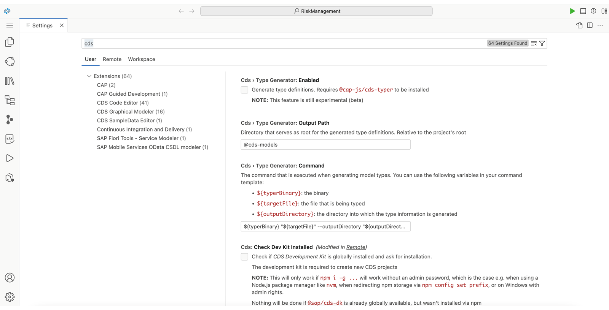Open the customize layout icon
Viewport: 609px width, 310px height.
click(x=604, y=11)
